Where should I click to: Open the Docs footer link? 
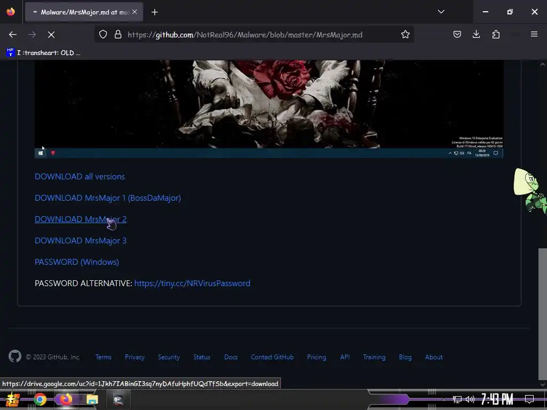pyautogui.click(x=231, y=357)
